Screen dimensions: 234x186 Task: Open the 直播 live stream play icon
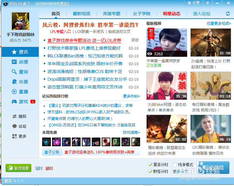pyautogui.click(x=14, y=92)
